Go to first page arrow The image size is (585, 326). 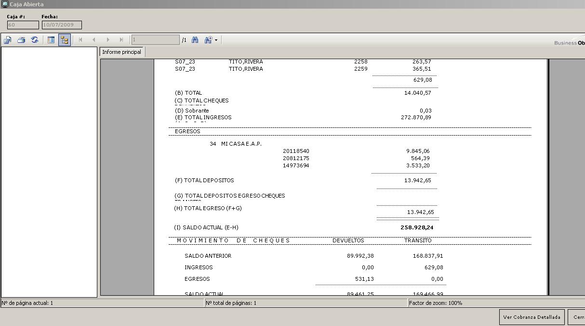pos(80,40)
